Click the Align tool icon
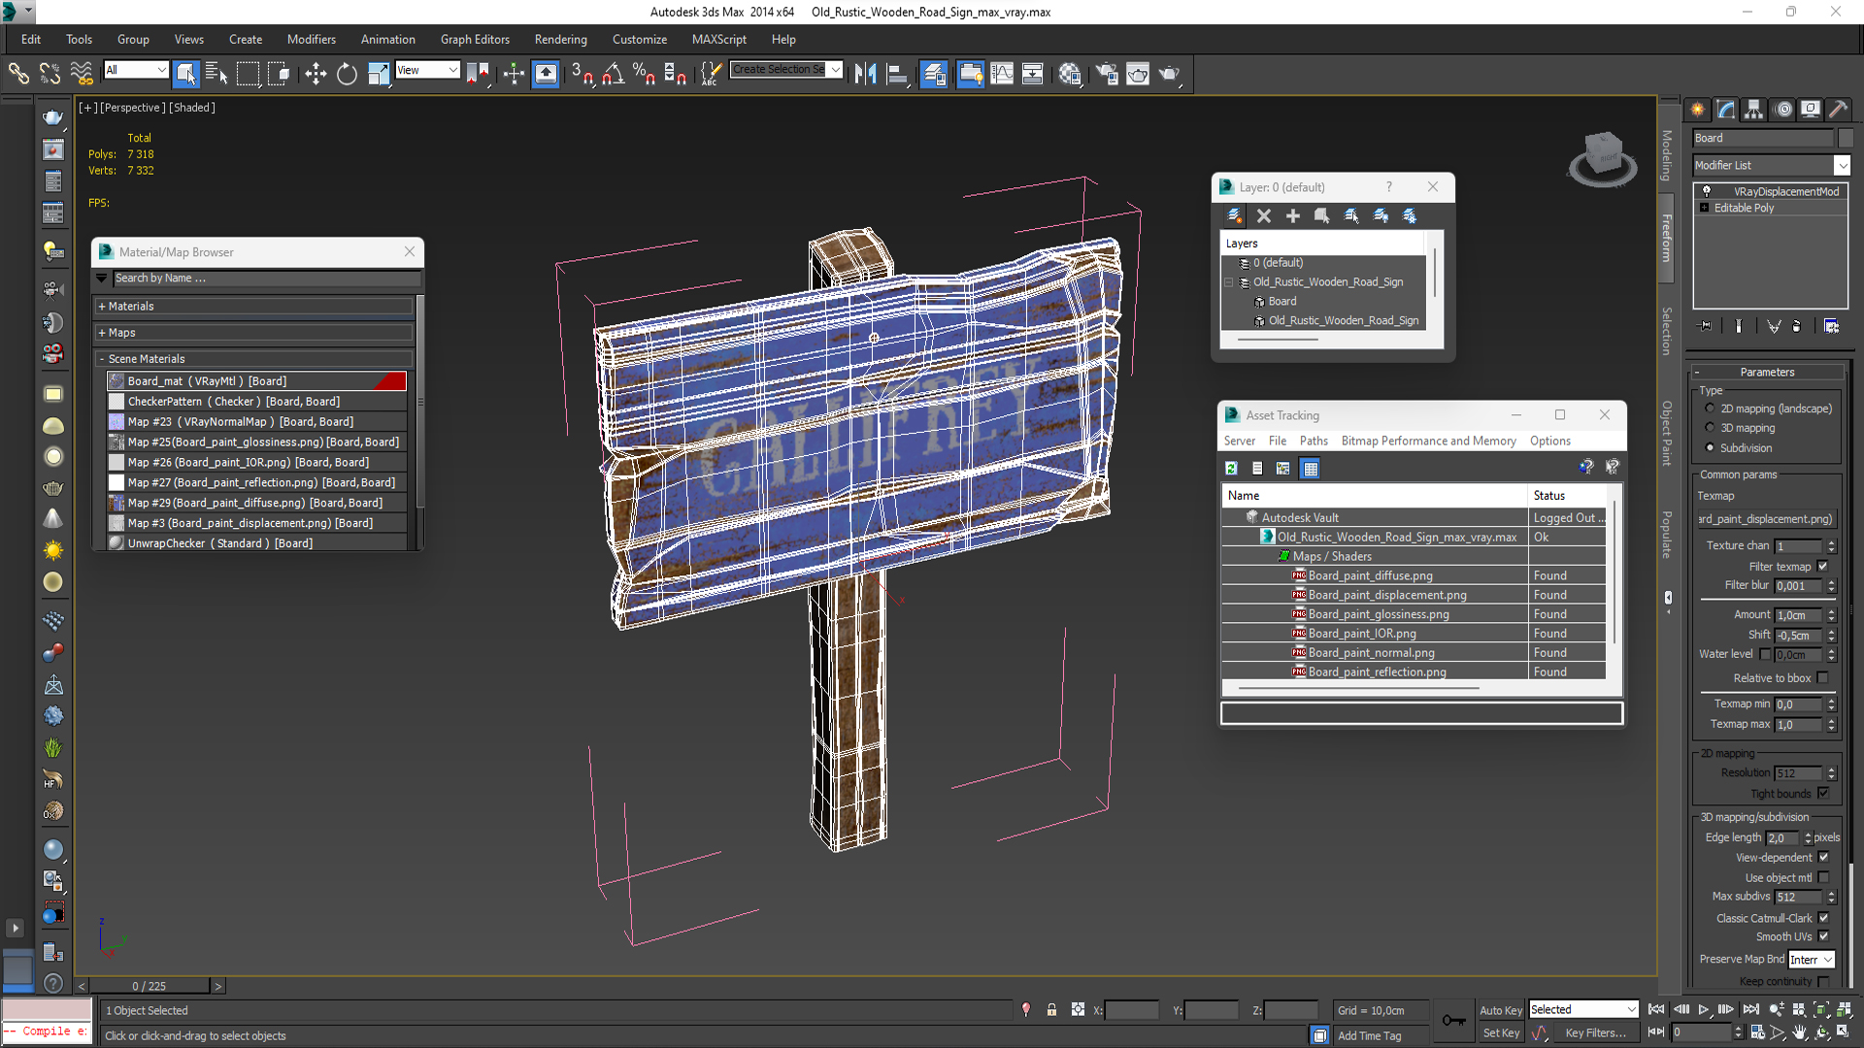This screenshot has width=1864, height=1048. point(897,74)
